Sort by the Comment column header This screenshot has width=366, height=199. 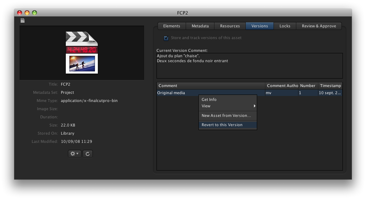211,86
